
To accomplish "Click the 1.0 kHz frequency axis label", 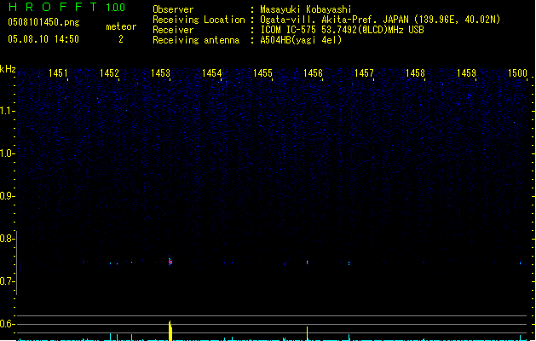I will (x=7, y=153).
